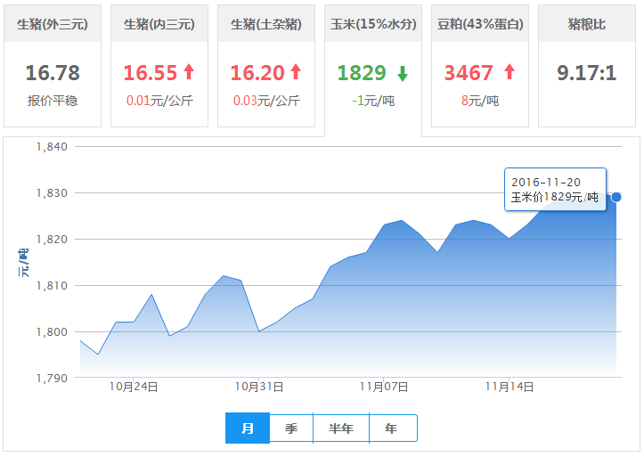Click the 1,800 y-axis label
The height and width of the screenshot is (457, 644).
(x=52, y=331)
